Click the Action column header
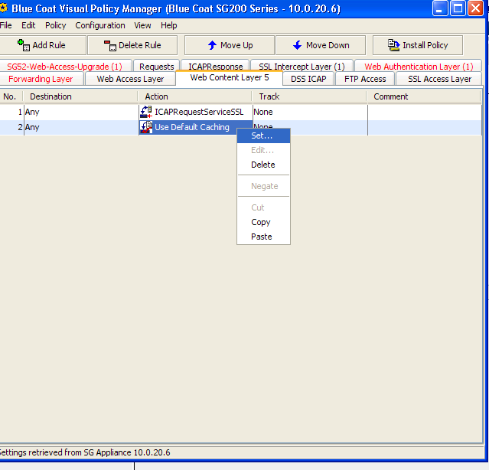 pyautogui.click(x=195, y=96)
